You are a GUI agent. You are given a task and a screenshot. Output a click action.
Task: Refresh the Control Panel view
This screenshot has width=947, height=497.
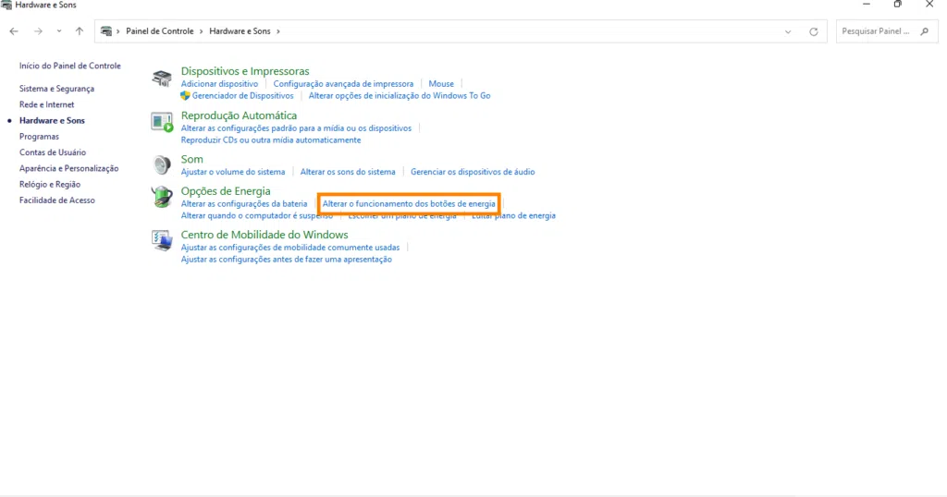814,31
